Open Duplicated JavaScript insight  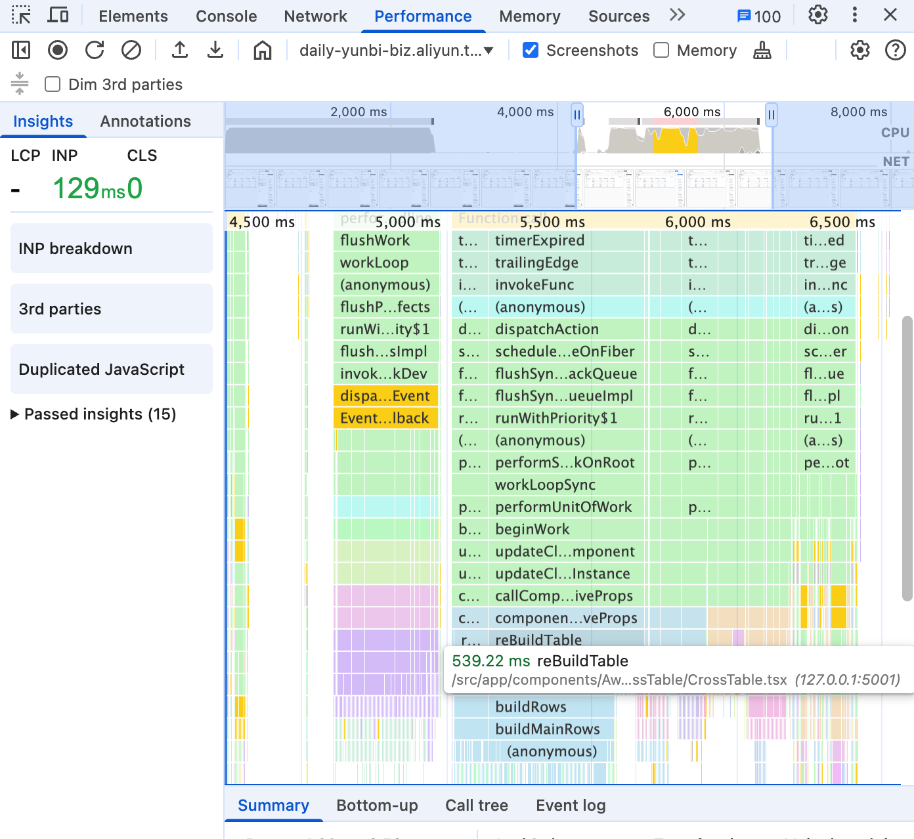click(x=112, y=369)
